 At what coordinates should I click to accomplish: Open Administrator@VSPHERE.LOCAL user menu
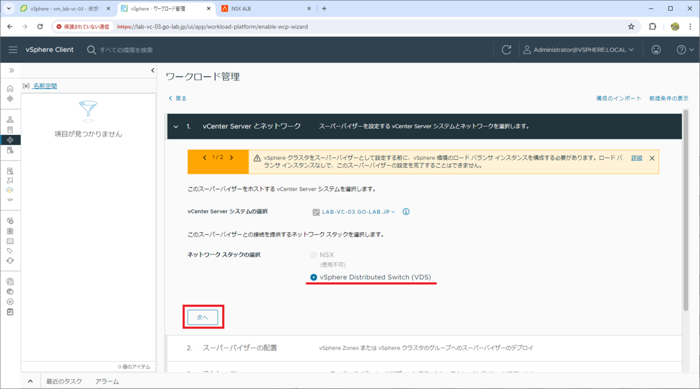[x=579, y=50]
